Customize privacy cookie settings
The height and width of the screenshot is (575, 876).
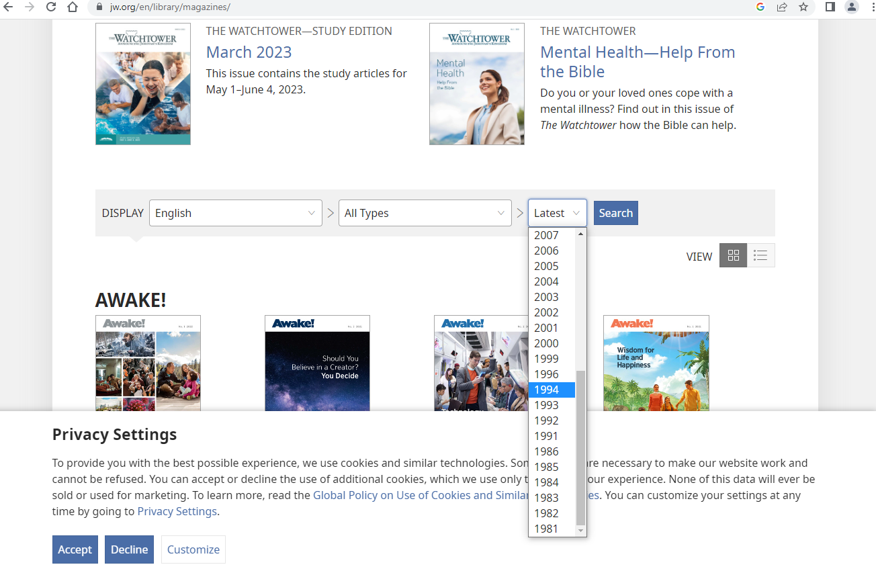point(193,549)
